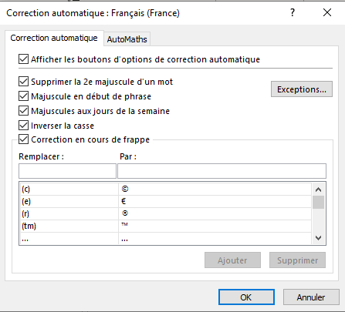Select the (e) euro symbol entry
This screenshot has height=312, width=345.
(166, 202)
